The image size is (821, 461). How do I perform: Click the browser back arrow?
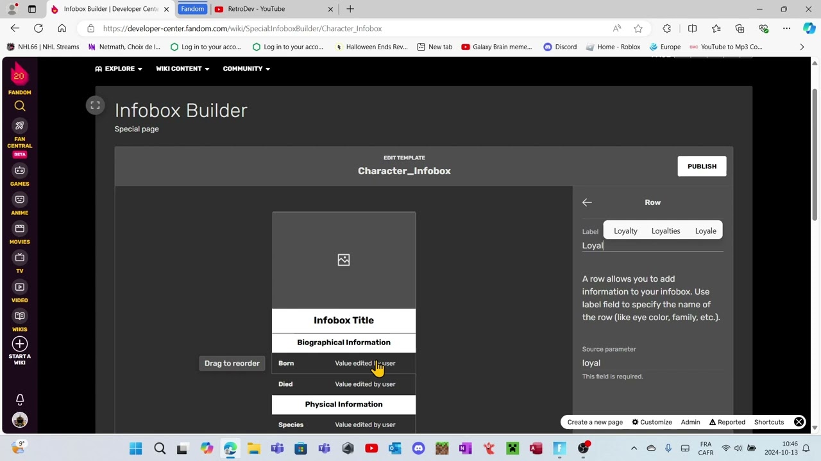click(x=15, y=28)
